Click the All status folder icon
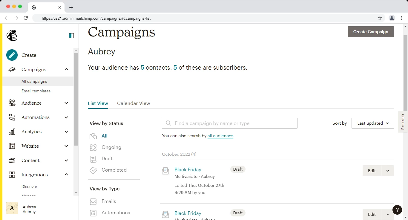 pos(93,136)
